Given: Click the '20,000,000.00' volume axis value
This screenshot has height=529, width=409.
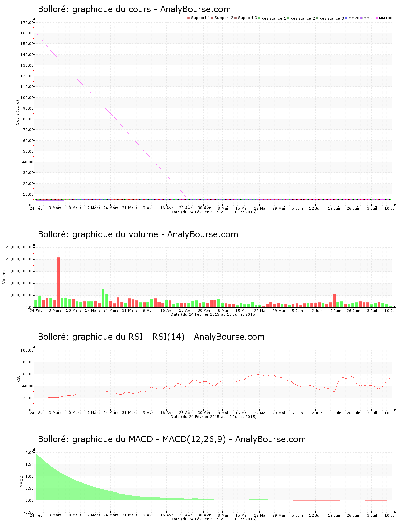Looking at the screenshot, I should (x=20, y=259).
